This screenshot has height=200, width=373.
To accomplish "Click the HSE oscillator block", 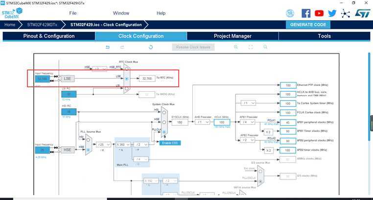I will (x=68, y=150).
